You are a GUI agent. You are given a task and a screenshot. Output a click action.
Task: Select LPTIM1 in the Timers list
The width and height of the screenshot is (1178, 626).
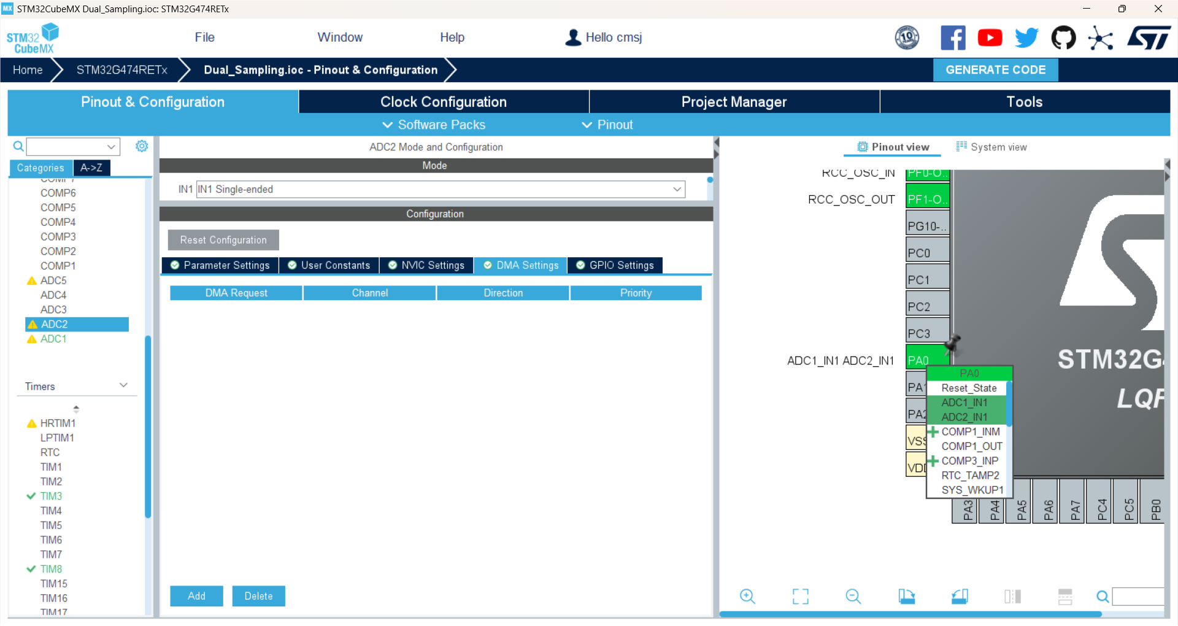57,438
